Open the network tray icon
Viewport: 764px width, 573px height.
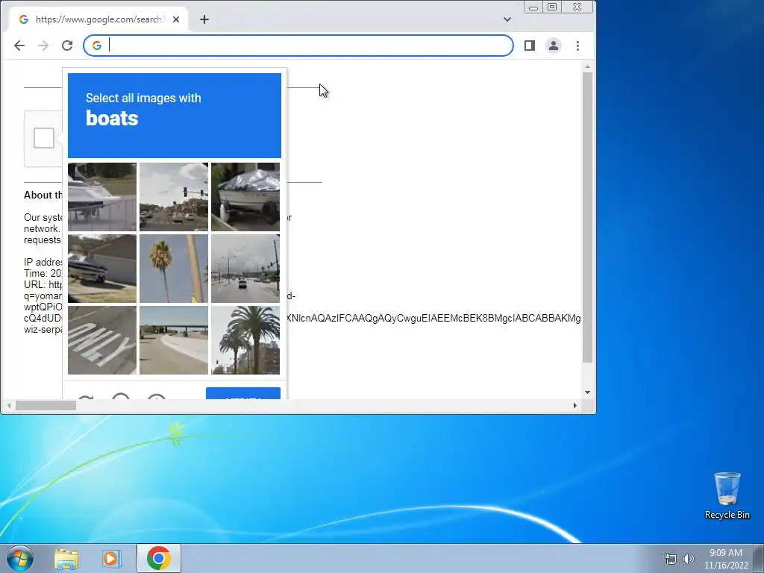pos(671,559)
